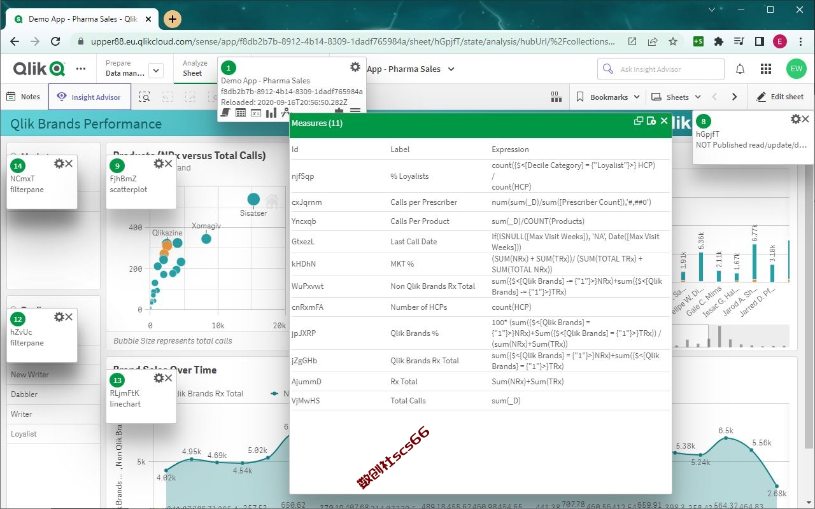Screen dimensions: 815x509
Task: Open variables icon in app info card
Action: pos(256,113)
